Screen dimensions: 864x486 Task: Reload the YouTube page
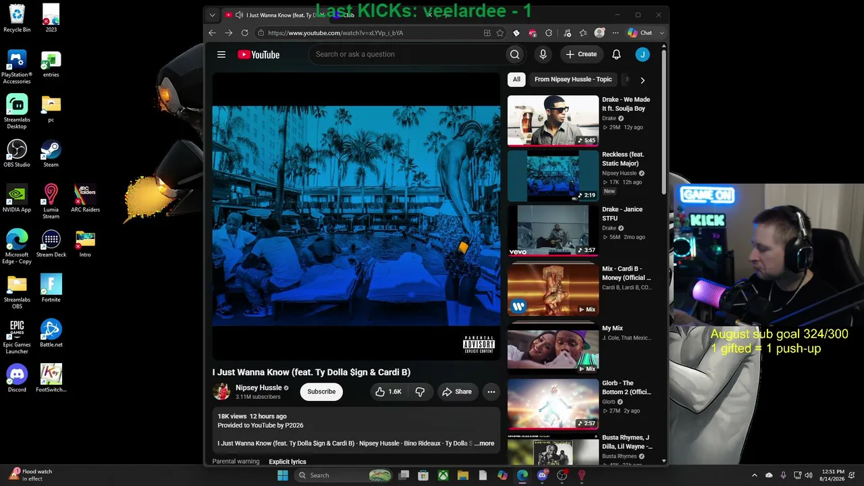[244, 32]
